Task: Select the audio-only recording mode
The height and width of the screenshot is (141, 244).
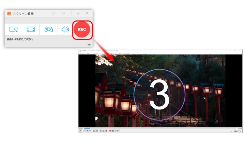Action: pos(65,29)
